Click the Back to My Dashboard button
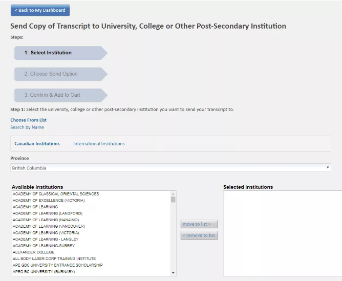 [x=40, y=10]
